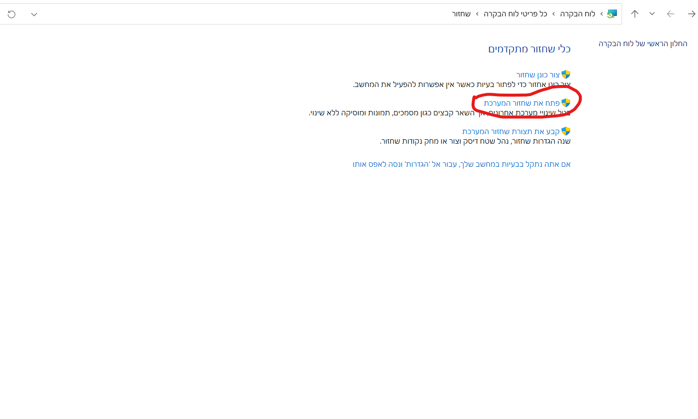Expand chevron next to Control Panel icon
Viewport: 698px width, 419px height.
coord(601,14)
